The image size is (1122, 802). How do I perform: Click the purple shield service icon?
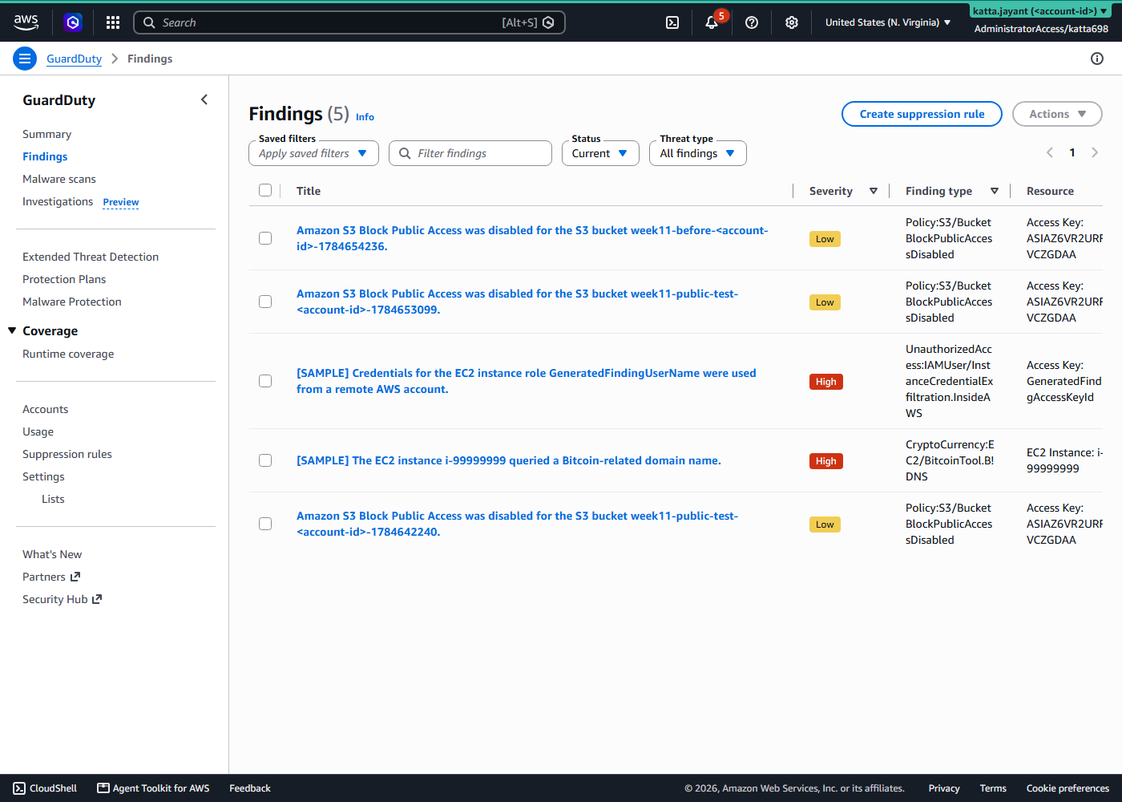(73, 22)
